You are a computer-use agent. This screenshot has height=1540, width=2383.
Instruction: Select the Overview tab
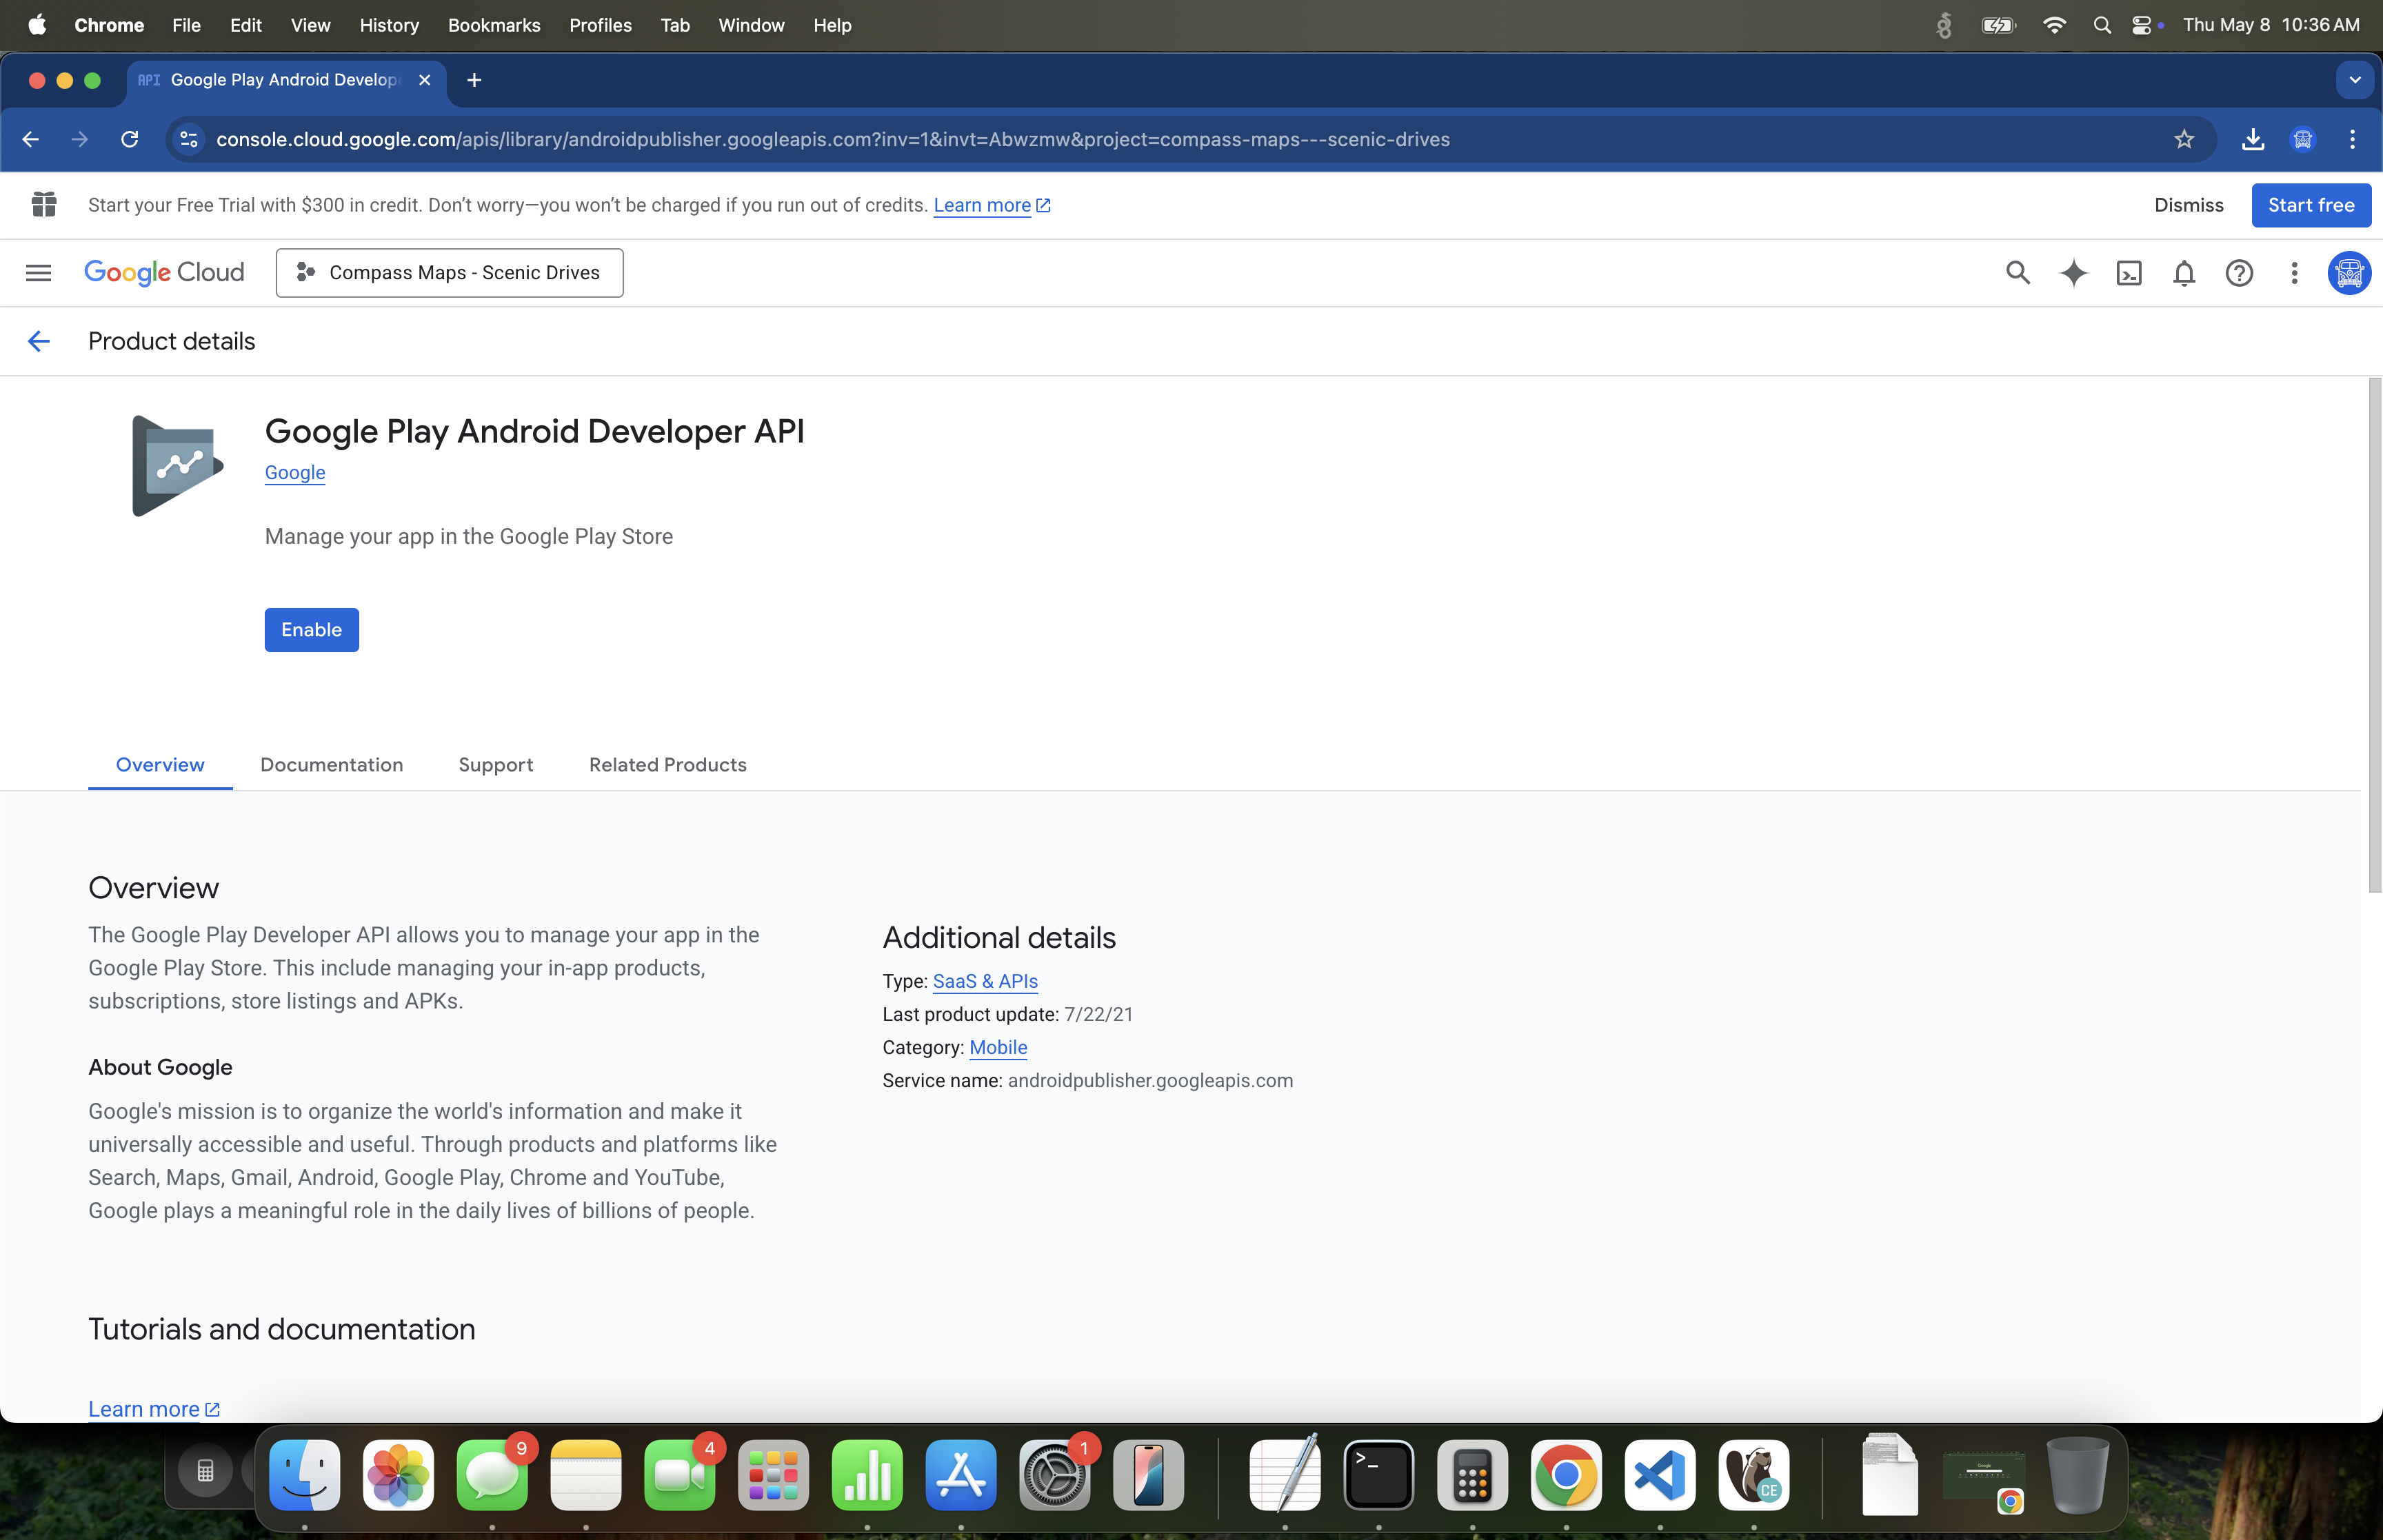point(160,765)
